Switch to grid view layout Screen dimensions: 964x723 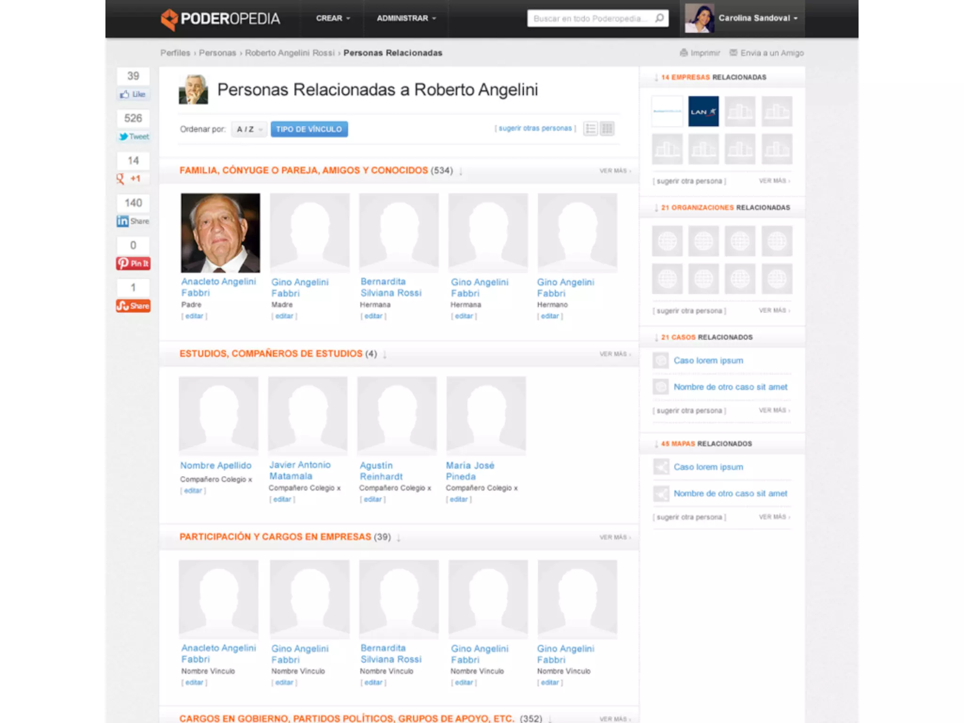(607, 129)
